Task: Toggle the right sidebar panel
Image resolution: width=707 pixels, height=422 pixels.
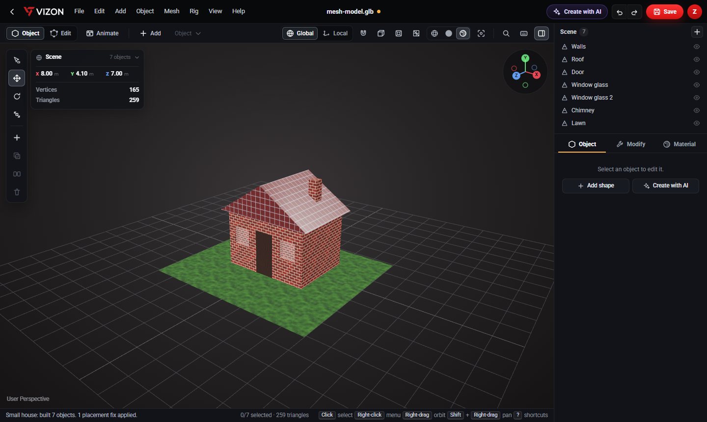Action: [x=542, y=33]
